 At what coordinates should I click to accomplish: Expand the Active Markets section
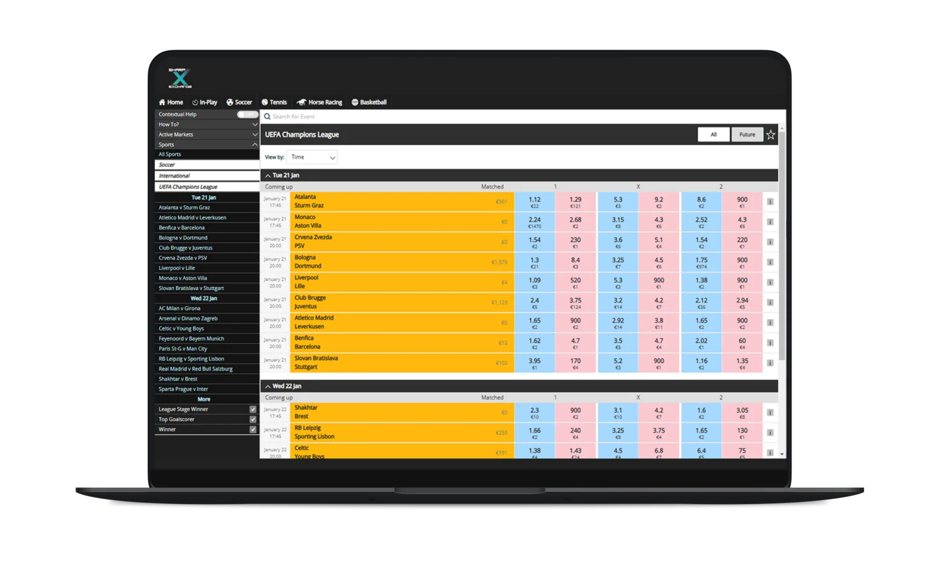tap(207, 135)
